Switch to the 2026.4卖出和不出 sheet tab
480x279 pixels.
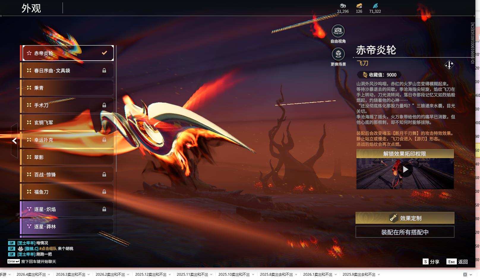tap(31, 275)
